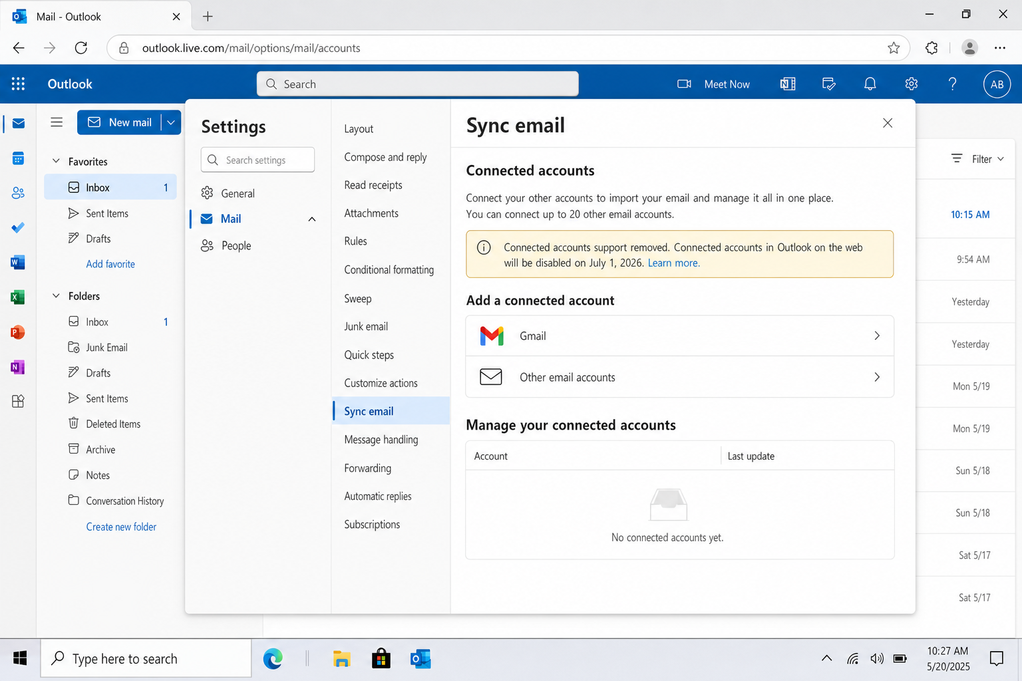The height and width of the screenshot is (681, 1022).
Task: Open Calendar in left rail
Action: pos(18,158)
